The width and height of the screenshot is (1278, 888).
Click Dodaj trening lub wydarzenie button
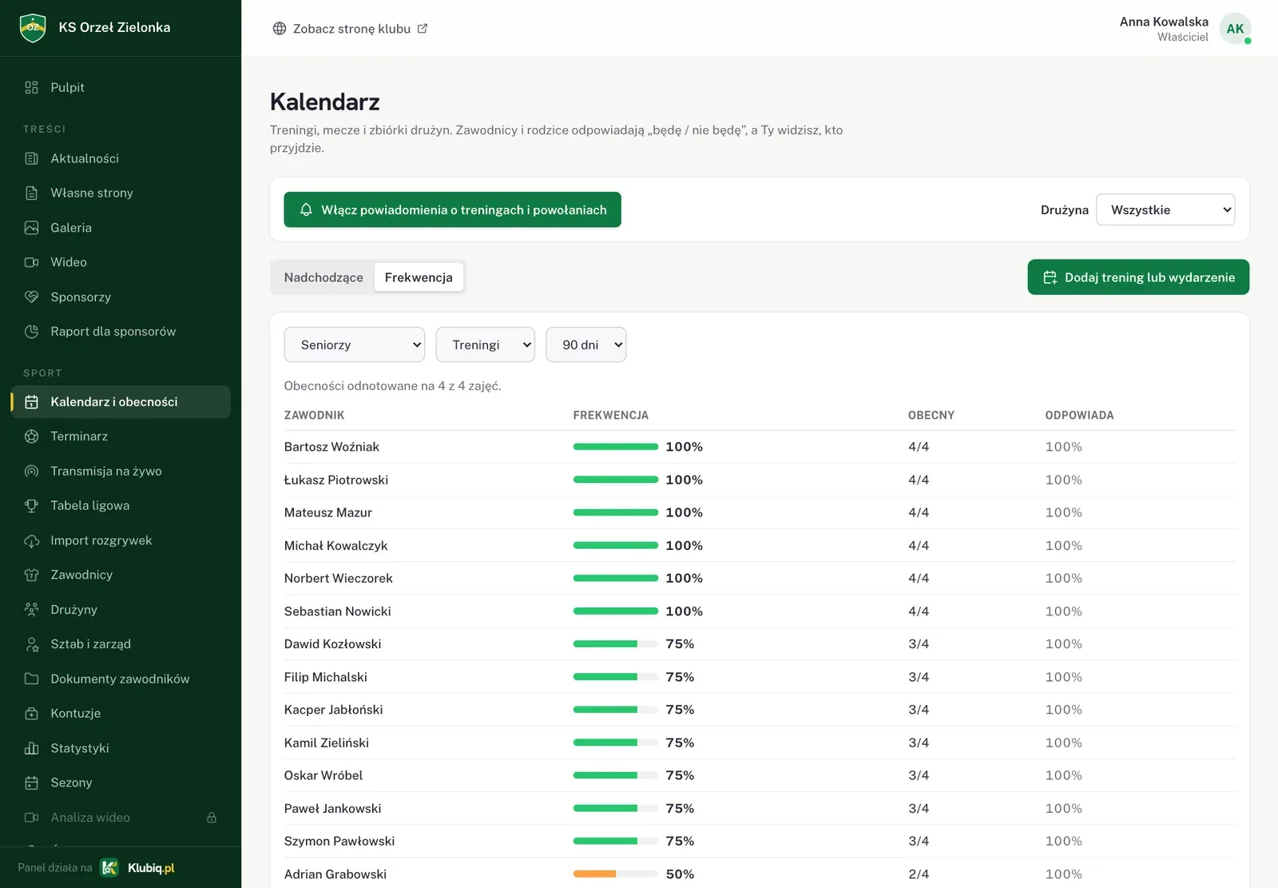coord(1138,277)
